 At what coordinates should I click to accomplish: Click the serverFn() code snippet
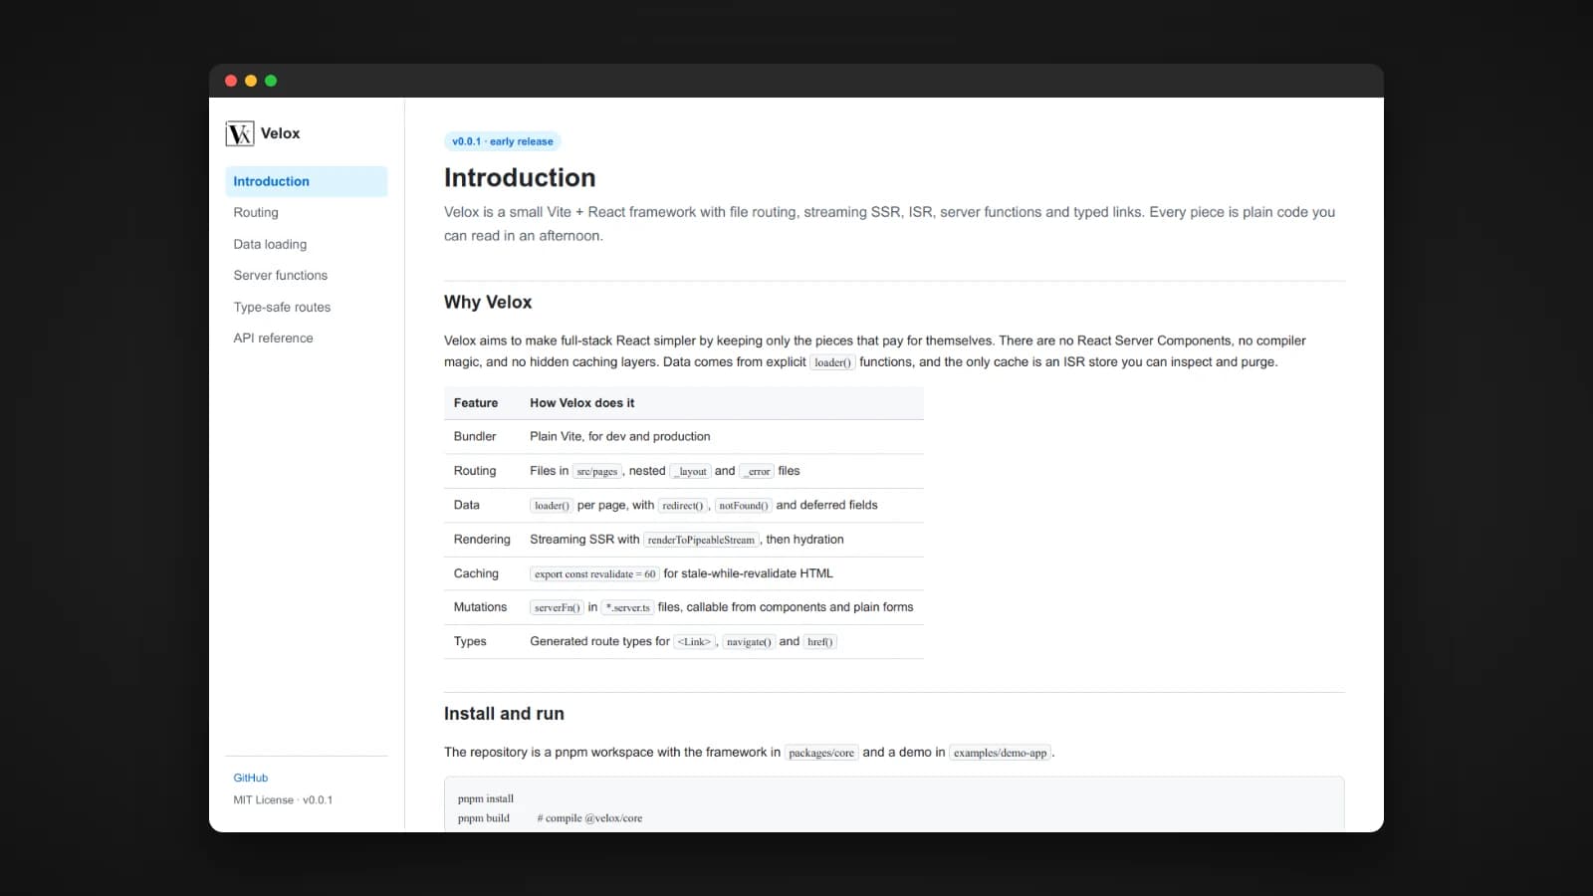[557, 608]
